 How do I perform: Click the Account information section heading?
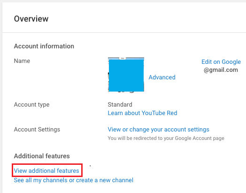point(44,46)
